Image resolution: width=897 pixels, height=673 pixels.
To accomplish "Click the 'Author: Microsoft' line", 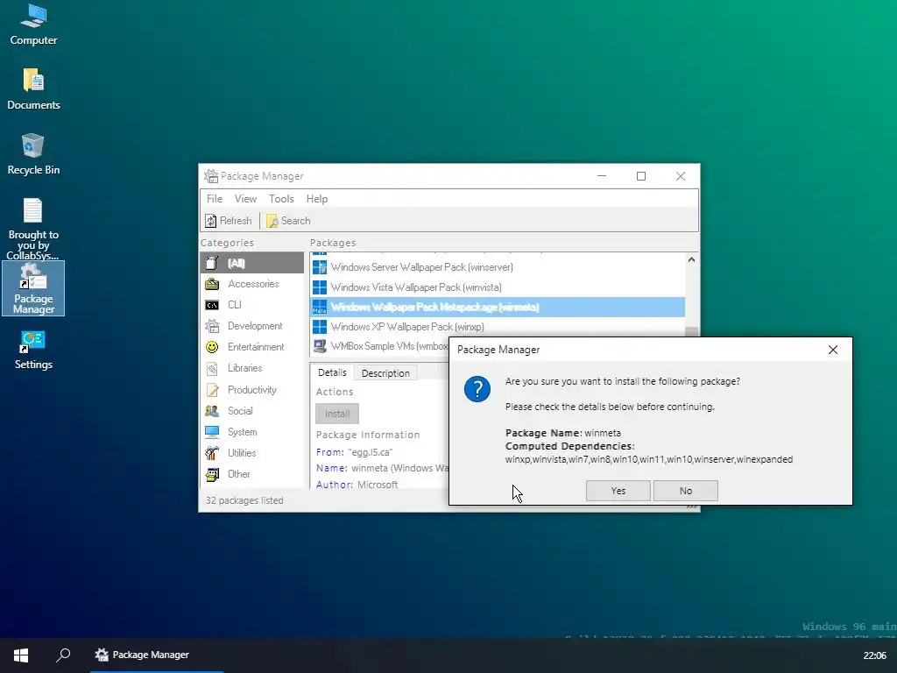I will (357, 485).
